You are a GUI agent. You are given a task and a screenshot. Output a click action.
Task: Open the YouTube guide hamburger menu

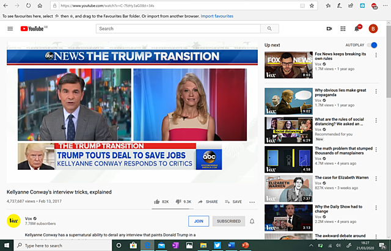point(10,29)
